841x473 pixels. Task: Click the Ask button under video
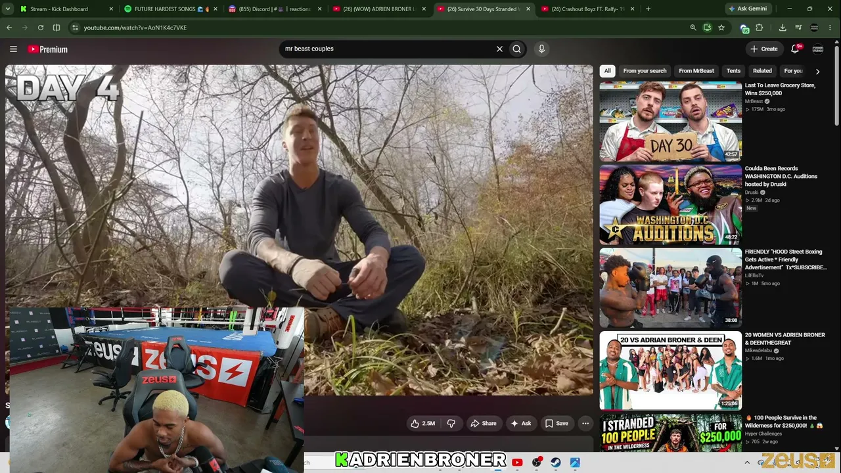pos(521,424)
